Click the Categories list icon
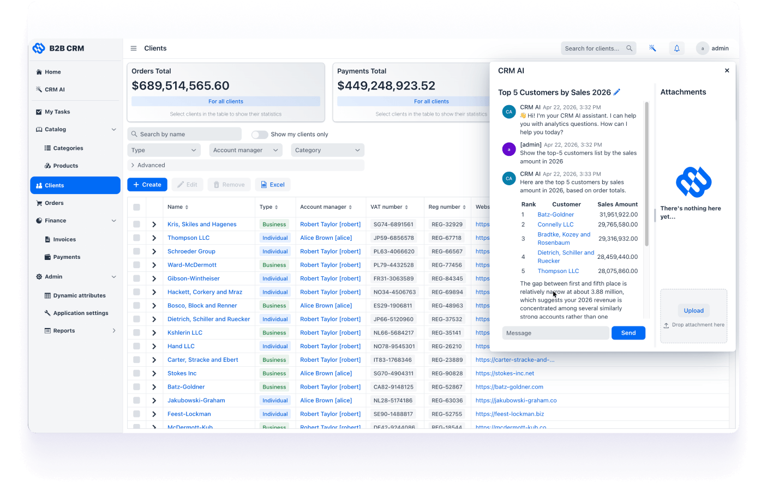This screenshot has height=503, width=767. (47, 148)
